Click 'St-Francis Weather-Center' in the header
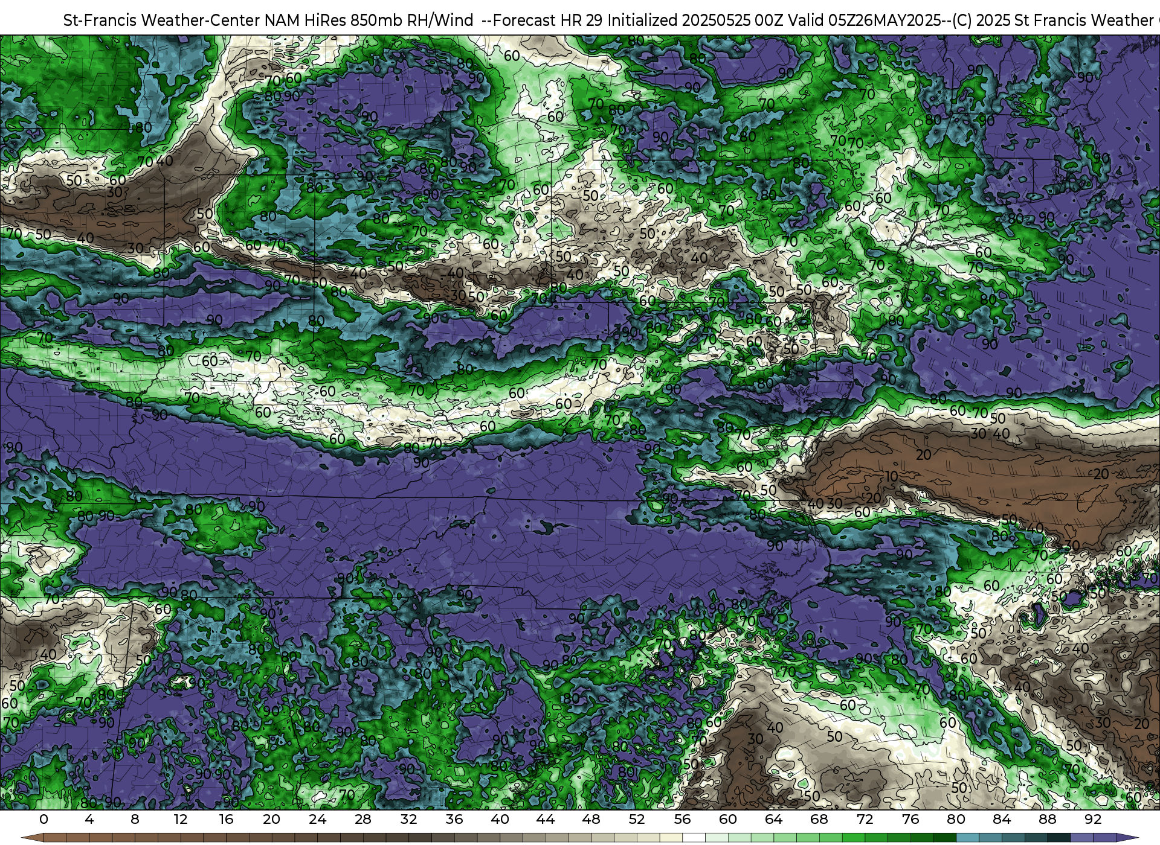Image resolution: width=1160 pixels, height=845 pixels. coord(161,21)
